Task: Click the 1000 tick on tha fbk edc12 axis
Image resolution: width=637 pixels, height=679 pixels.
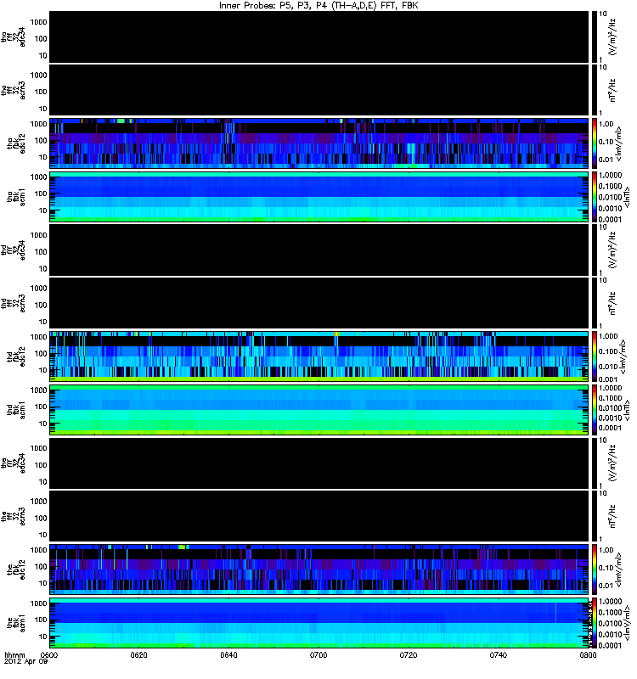Action: point(38,124)
